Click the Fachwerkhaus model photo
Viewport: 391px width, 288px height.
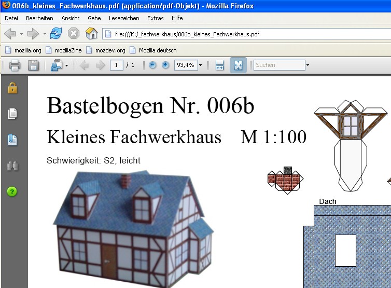[133, 228]
